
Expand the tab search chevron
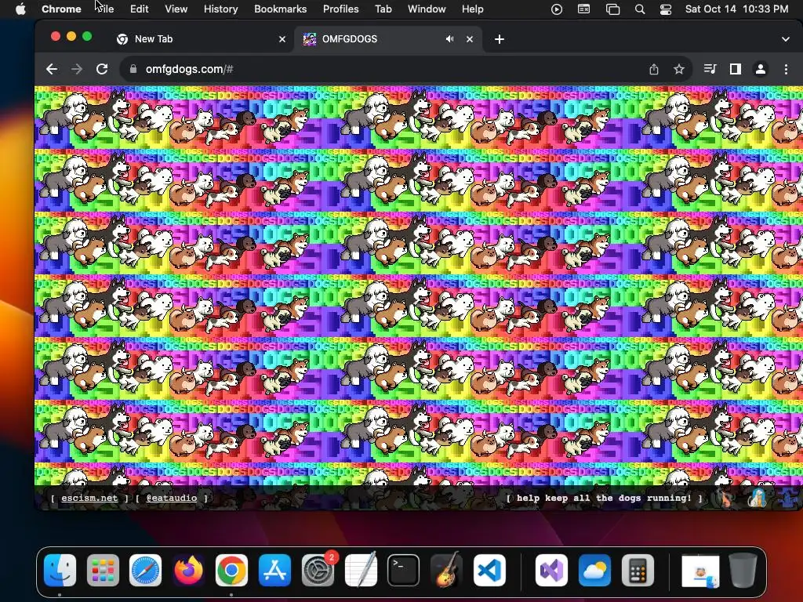point(786,39)
